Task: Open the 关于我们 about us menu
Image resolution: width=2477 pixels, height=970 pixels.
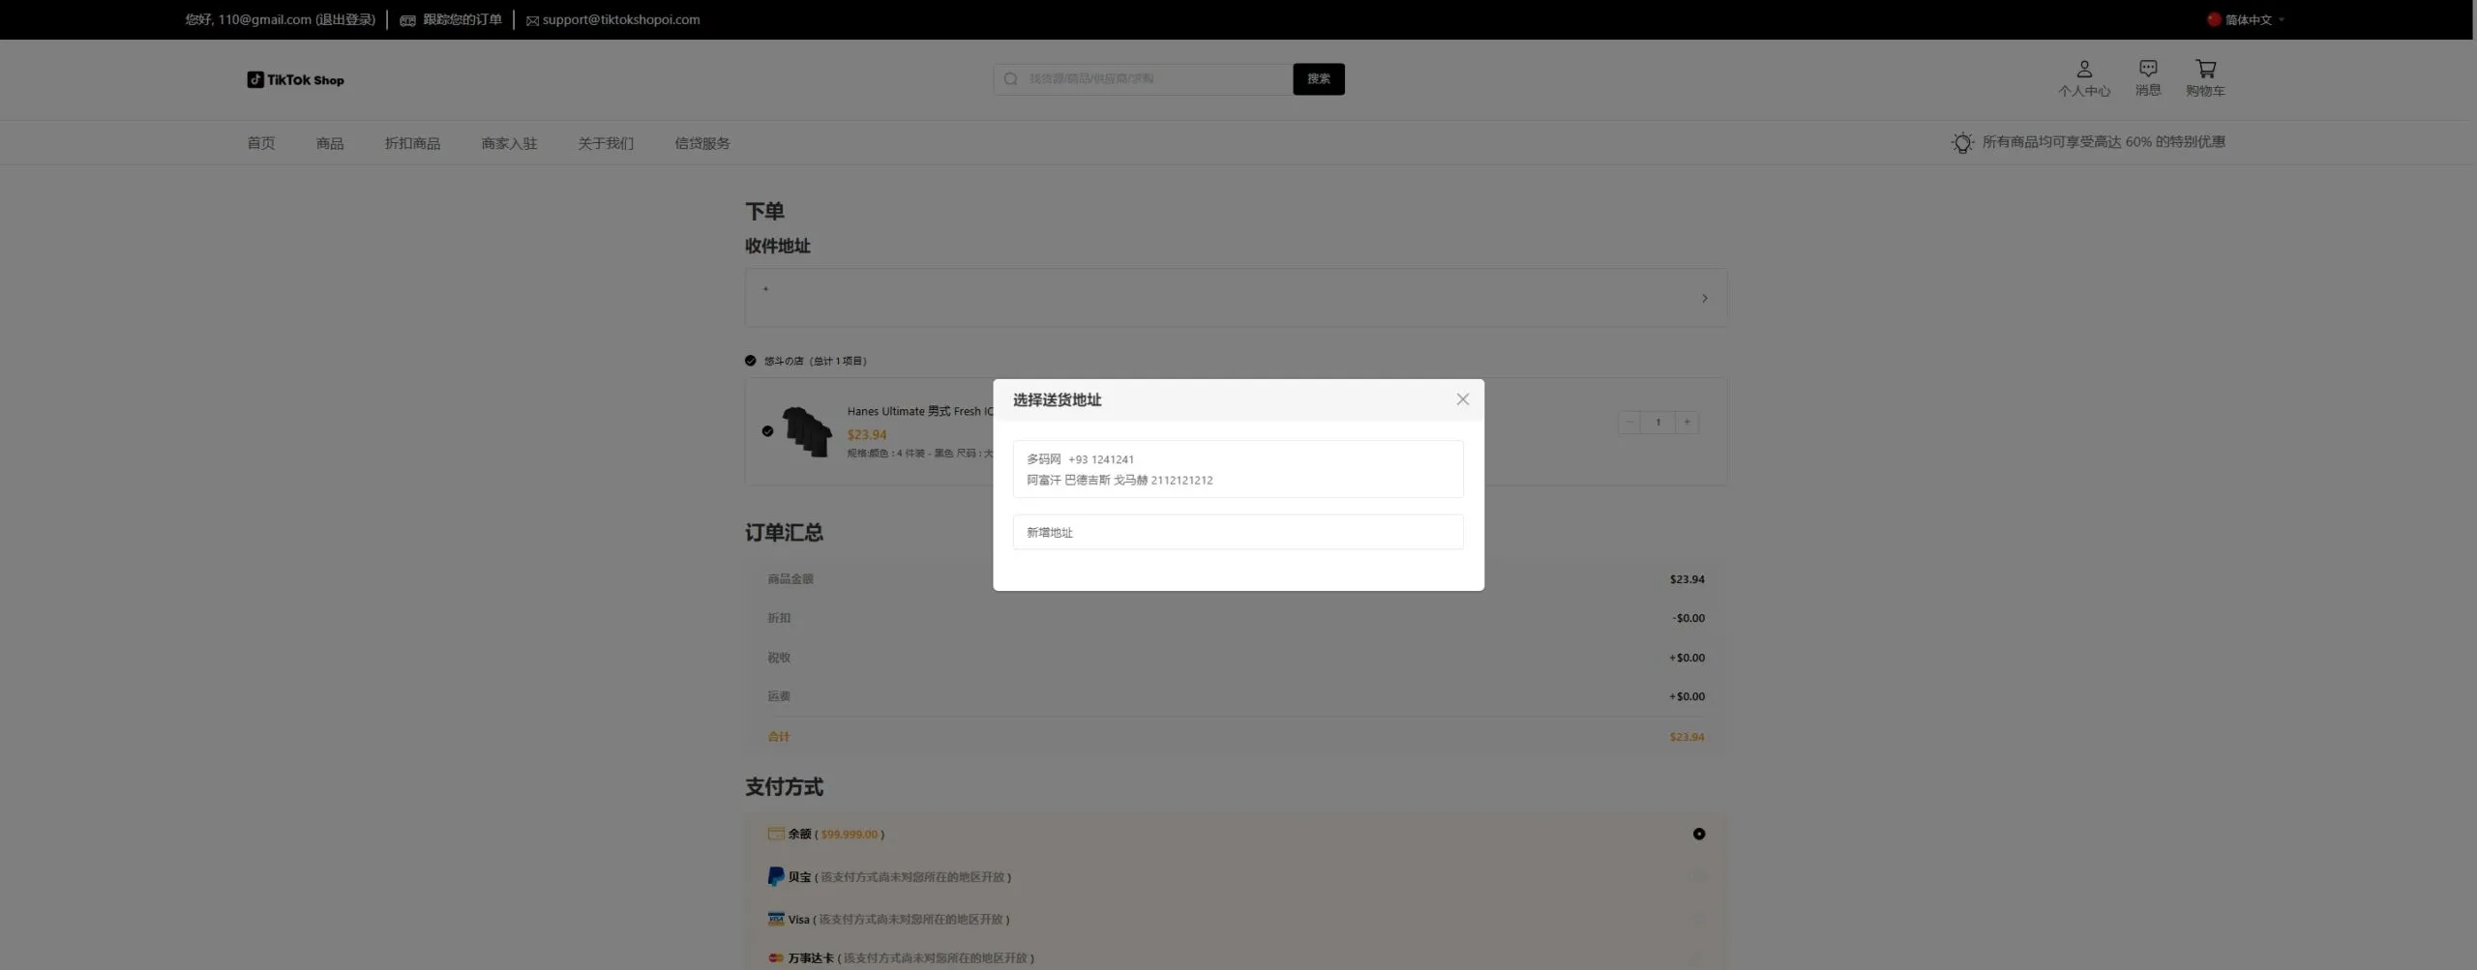Action: click(606, 143)
